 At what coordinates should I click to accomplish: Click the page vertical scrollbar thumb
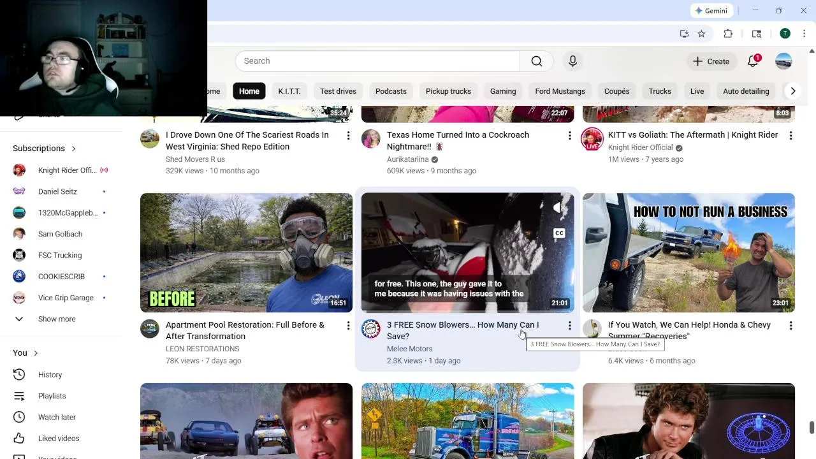point(812,427)
